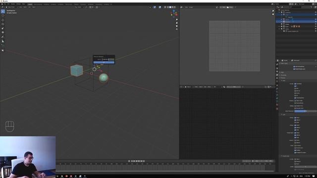Toggle camera view icon in viewport

[x=177, y=26]
